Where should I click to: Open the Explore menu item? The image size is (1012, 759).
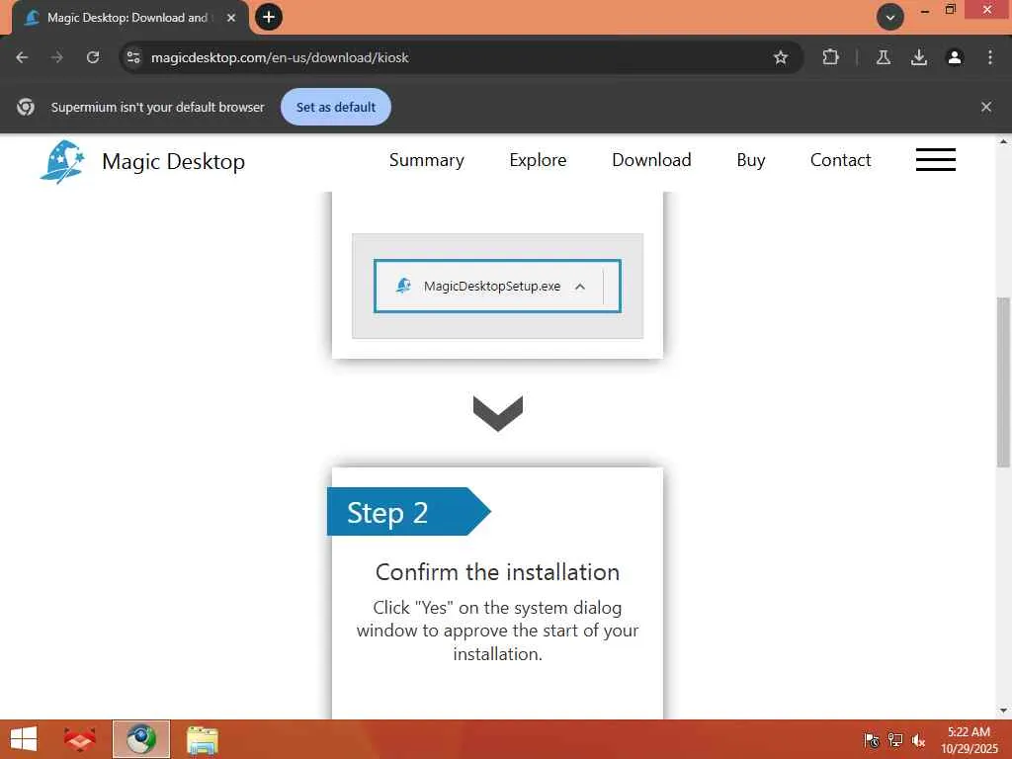pos(538,160)
